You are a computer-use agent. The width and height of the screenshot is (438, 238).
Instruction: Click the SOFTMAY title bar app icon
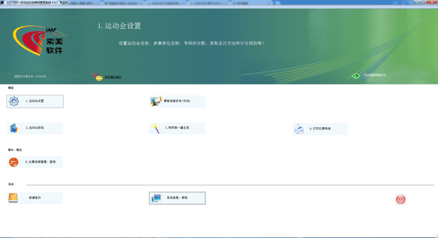point(3,2)
